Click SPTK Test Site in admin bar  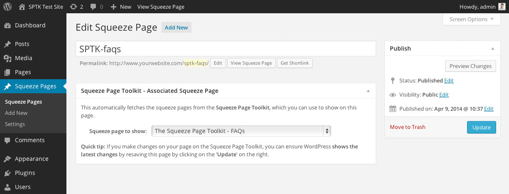tap(45, 7)
